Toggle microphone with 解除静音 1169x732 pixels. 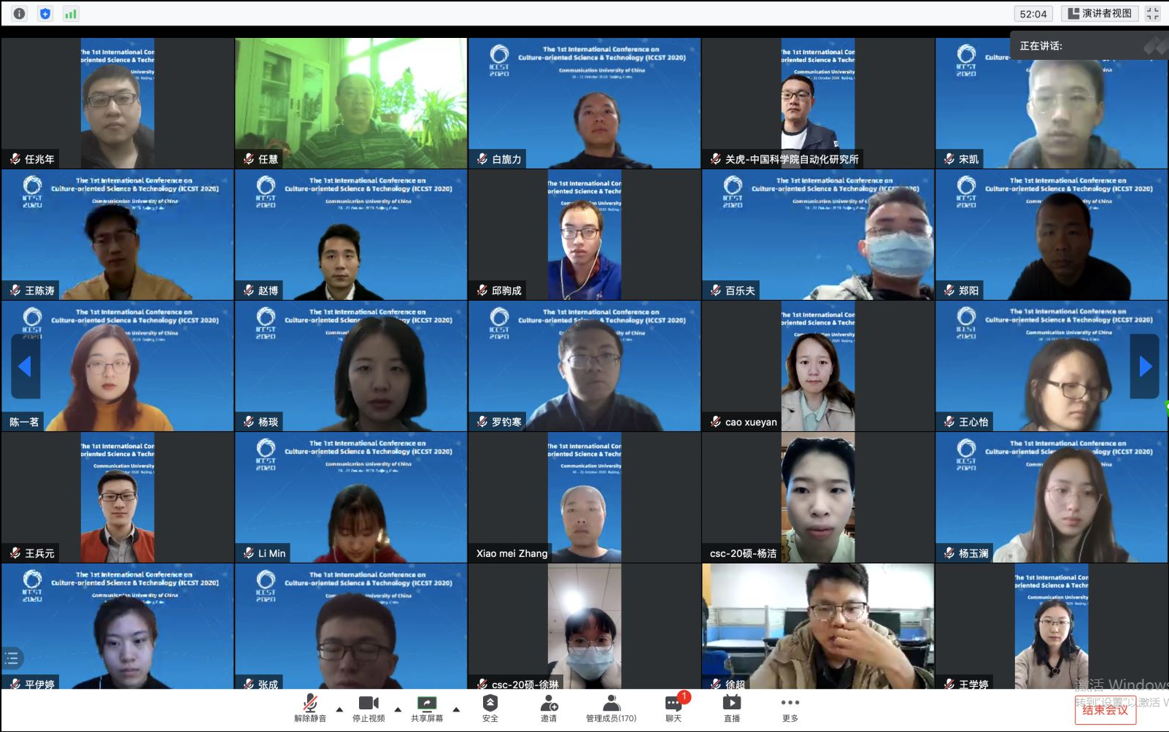coord(310,707)
